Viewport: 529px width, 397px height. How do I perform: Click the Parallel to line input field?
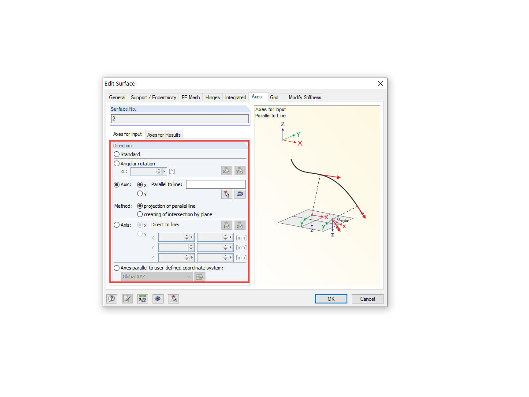point(216,184)
